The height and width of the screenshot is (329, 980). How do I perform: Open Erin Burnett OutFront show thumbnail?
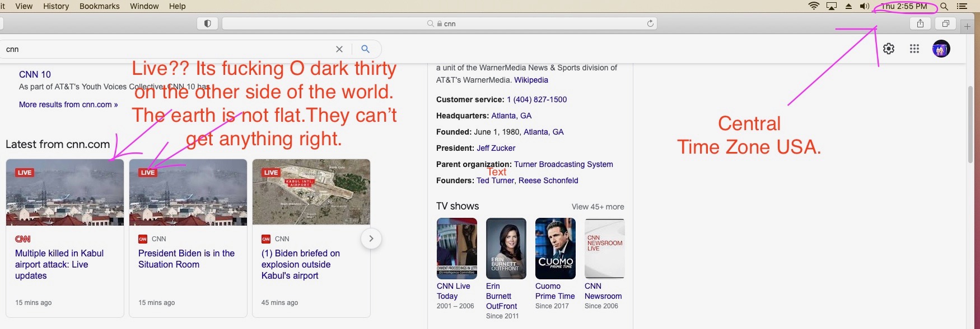[506, 248]
